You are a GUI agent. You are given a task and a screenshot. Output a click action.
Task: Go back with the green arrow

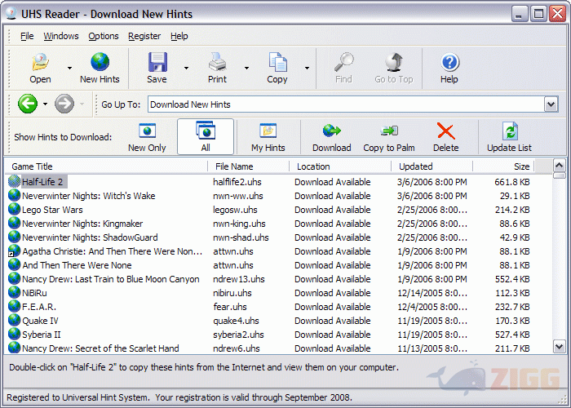click(x=28, y=104)
